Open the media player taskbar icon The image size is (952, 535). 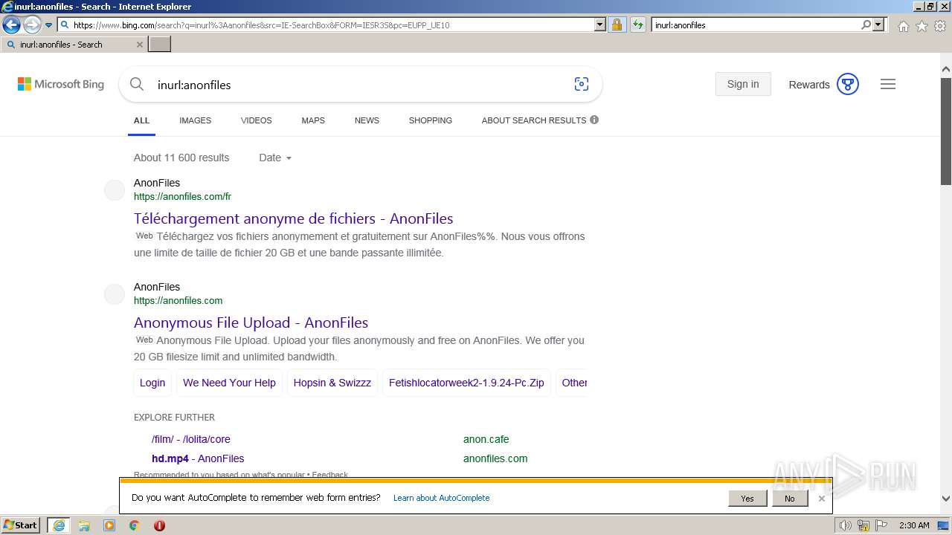click(109, 525)
